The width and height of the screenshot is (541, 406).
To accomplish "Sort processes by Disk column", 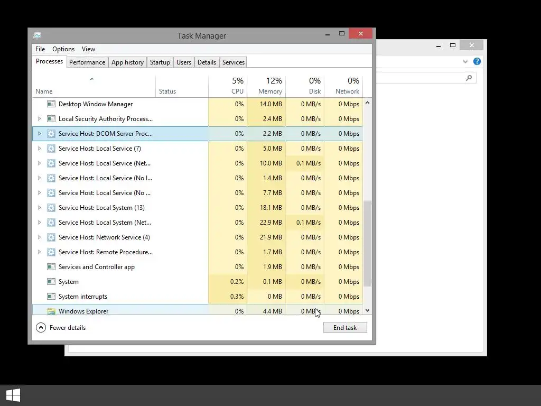I will [305, 85].
